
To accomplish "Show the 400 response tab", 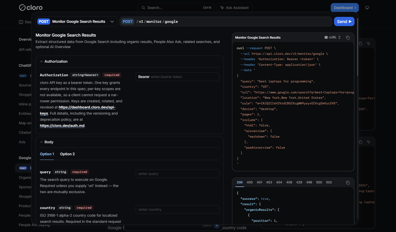I will pos(250,182).
